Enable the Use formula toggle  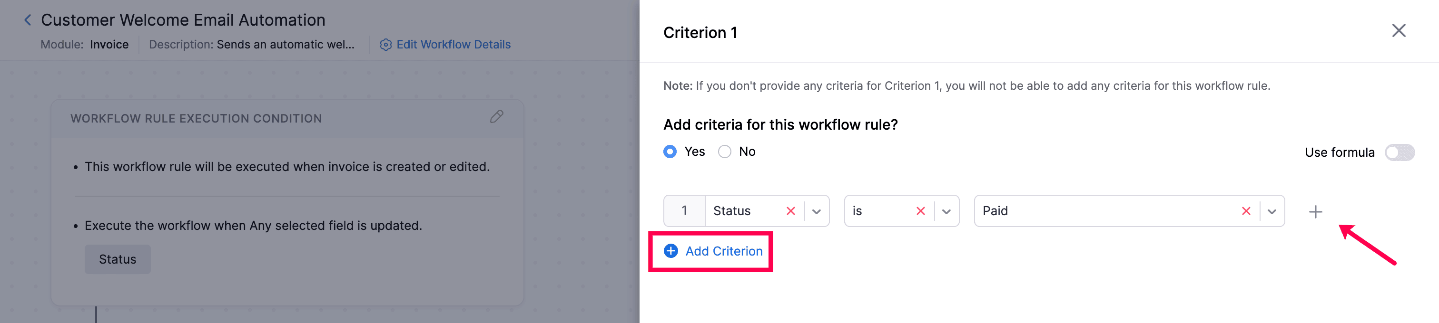1400,152
